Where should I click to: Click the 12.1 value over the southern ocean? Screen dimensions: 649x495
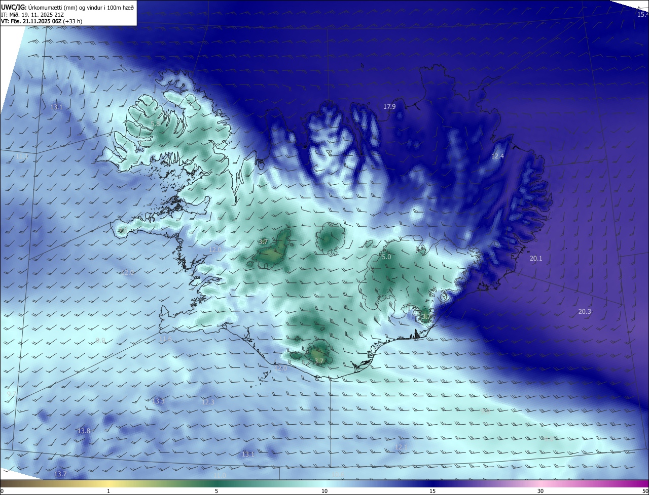pos(401,447)
